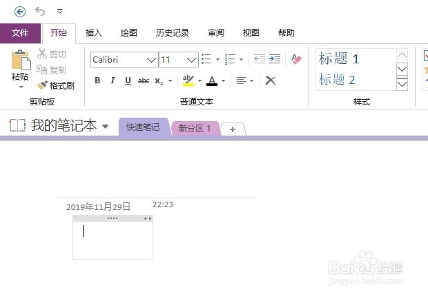428x296 pixels.
Task: Open the 文件 menu
Action: 20,33
